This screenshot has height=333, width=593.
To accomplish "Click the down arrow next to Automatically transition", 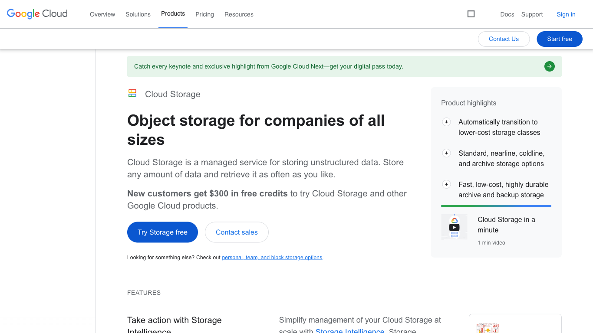I will 446,122.
